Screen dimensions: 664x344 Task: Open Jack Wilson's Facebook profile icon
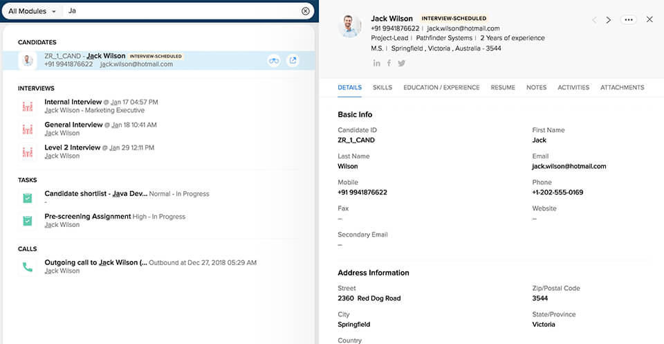(x=389, y=64)
